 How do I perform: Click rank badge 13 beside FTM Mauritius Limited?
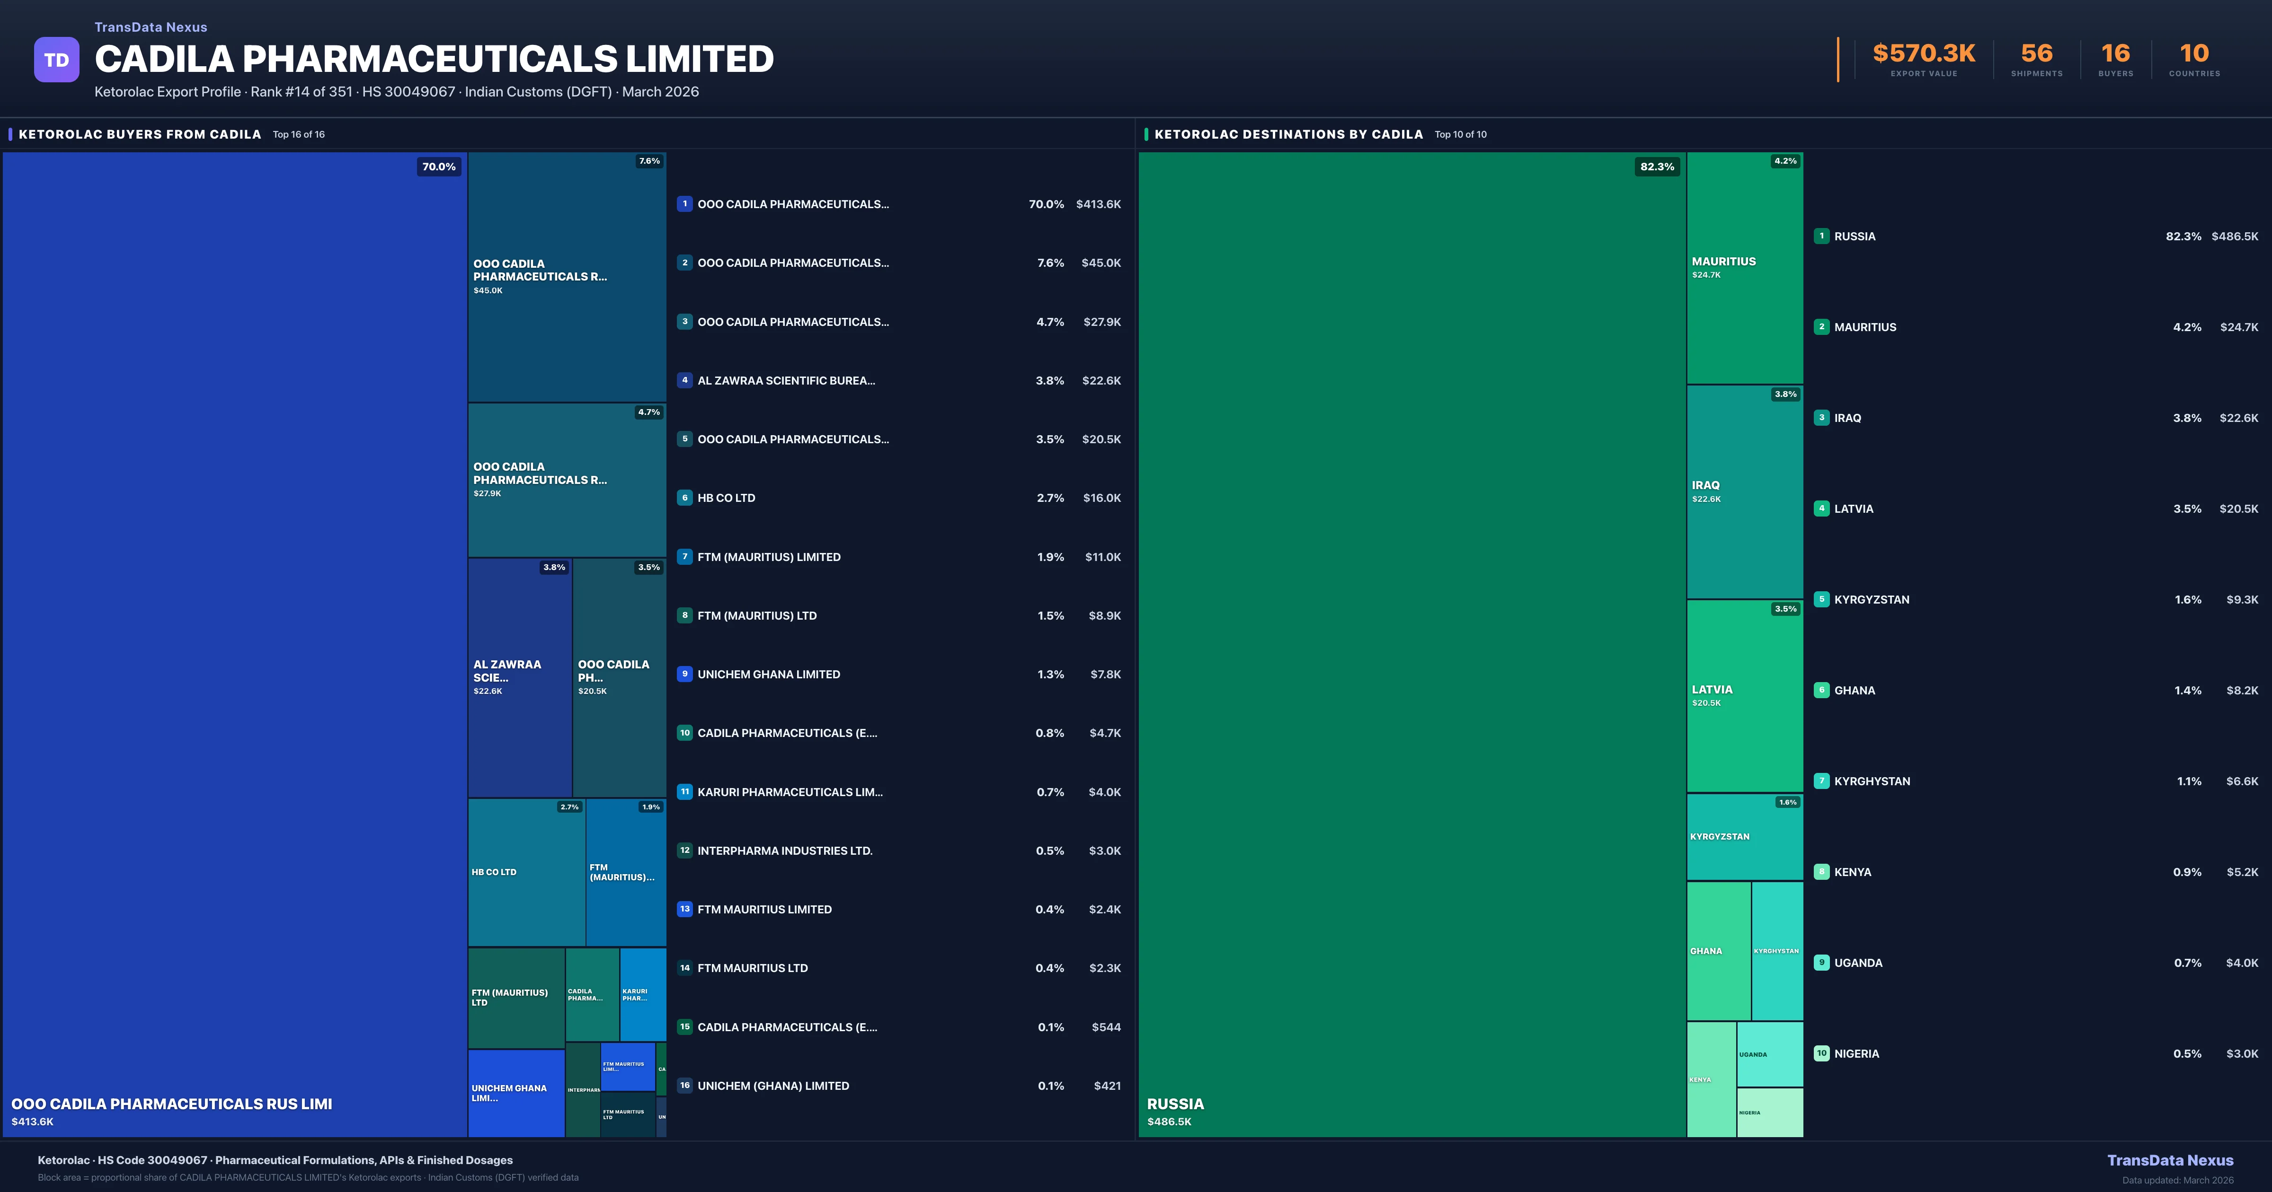684,909
